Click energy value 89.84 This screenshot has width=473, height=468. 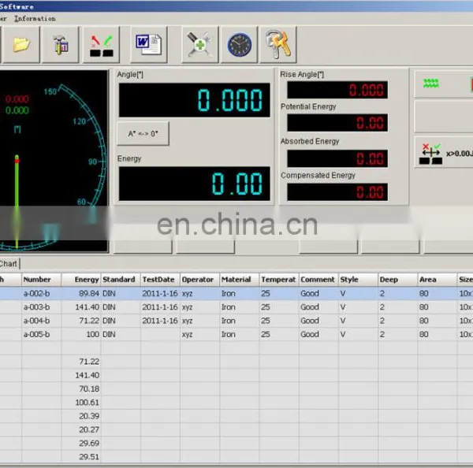(x=89, y=293)
